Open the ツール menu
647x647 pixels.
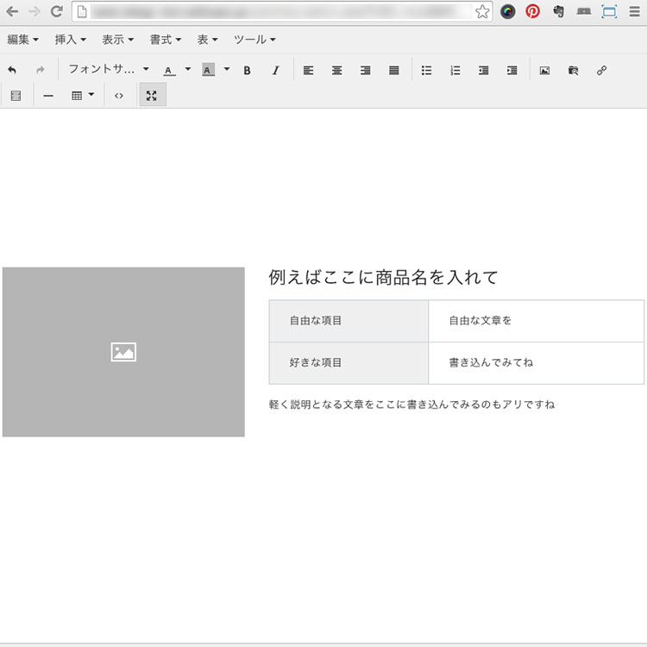pyautogui.click(x=254, y=40)
